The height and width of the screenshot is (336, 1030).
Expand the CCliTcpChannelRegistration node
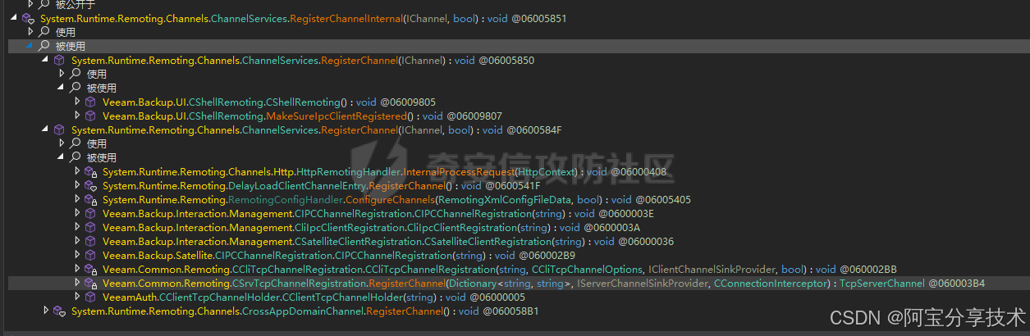tap(77, 269)
